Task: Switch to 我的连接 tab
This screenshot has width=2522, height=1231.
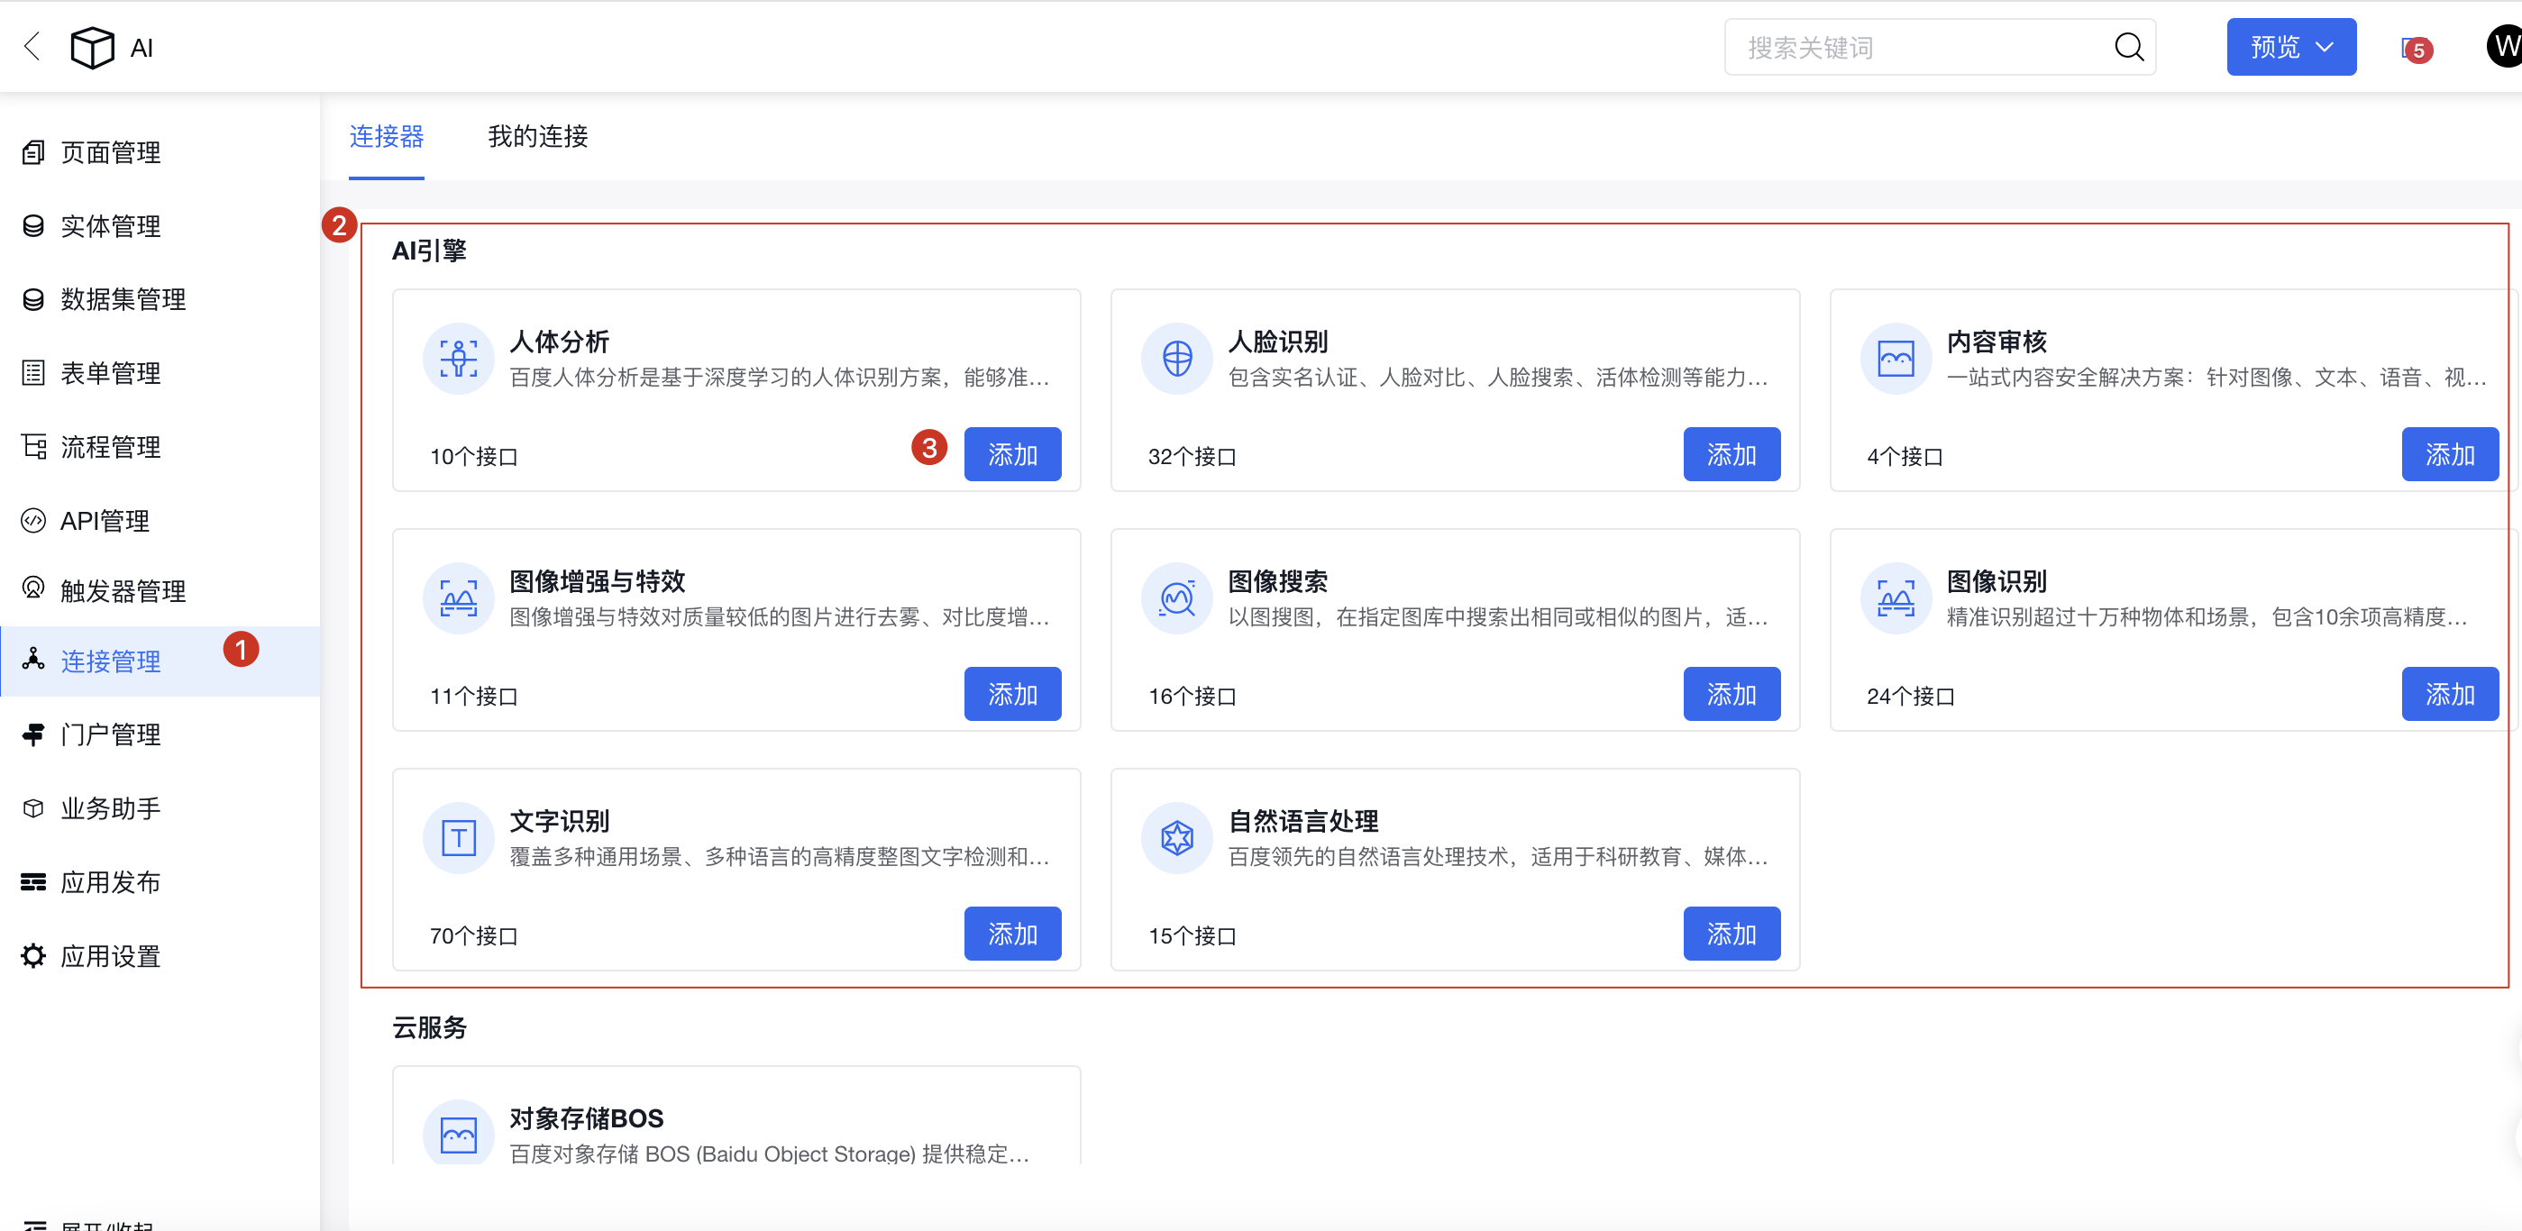Action: pyautogui.click(x=537, y=137)
